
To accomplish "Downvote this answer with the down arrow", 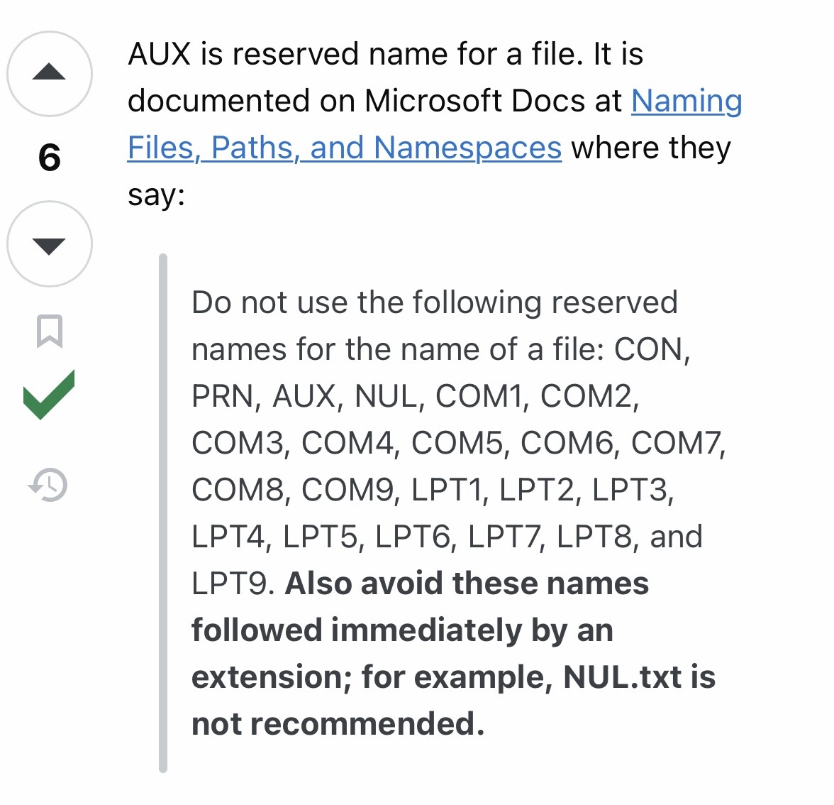I will click(x=49, y=243).
